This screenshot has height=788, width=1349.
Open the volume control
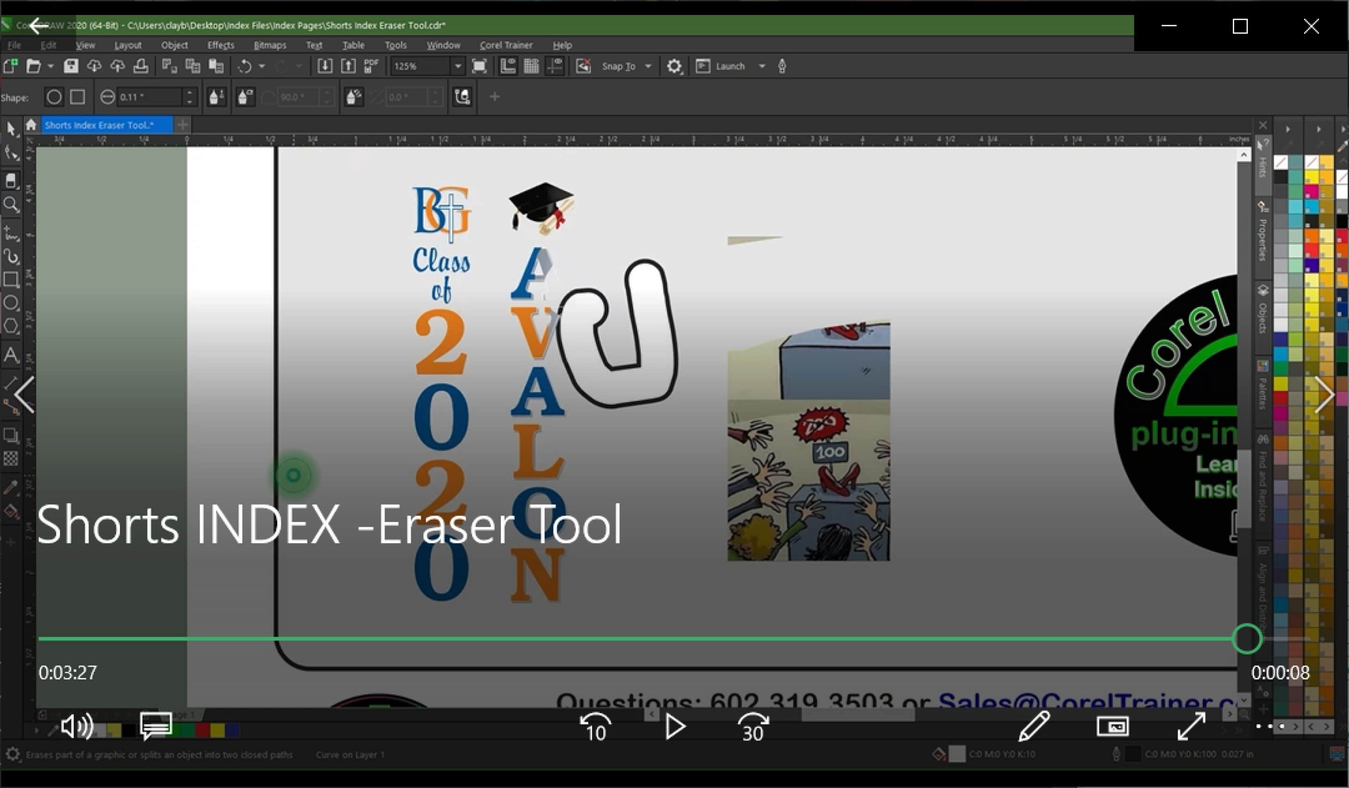[77, 727]
